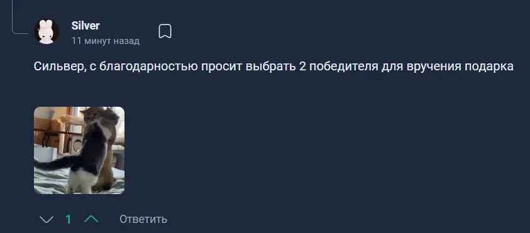Open Silver's bunny avatar profile
530x233 pixels.
(47, 31)
